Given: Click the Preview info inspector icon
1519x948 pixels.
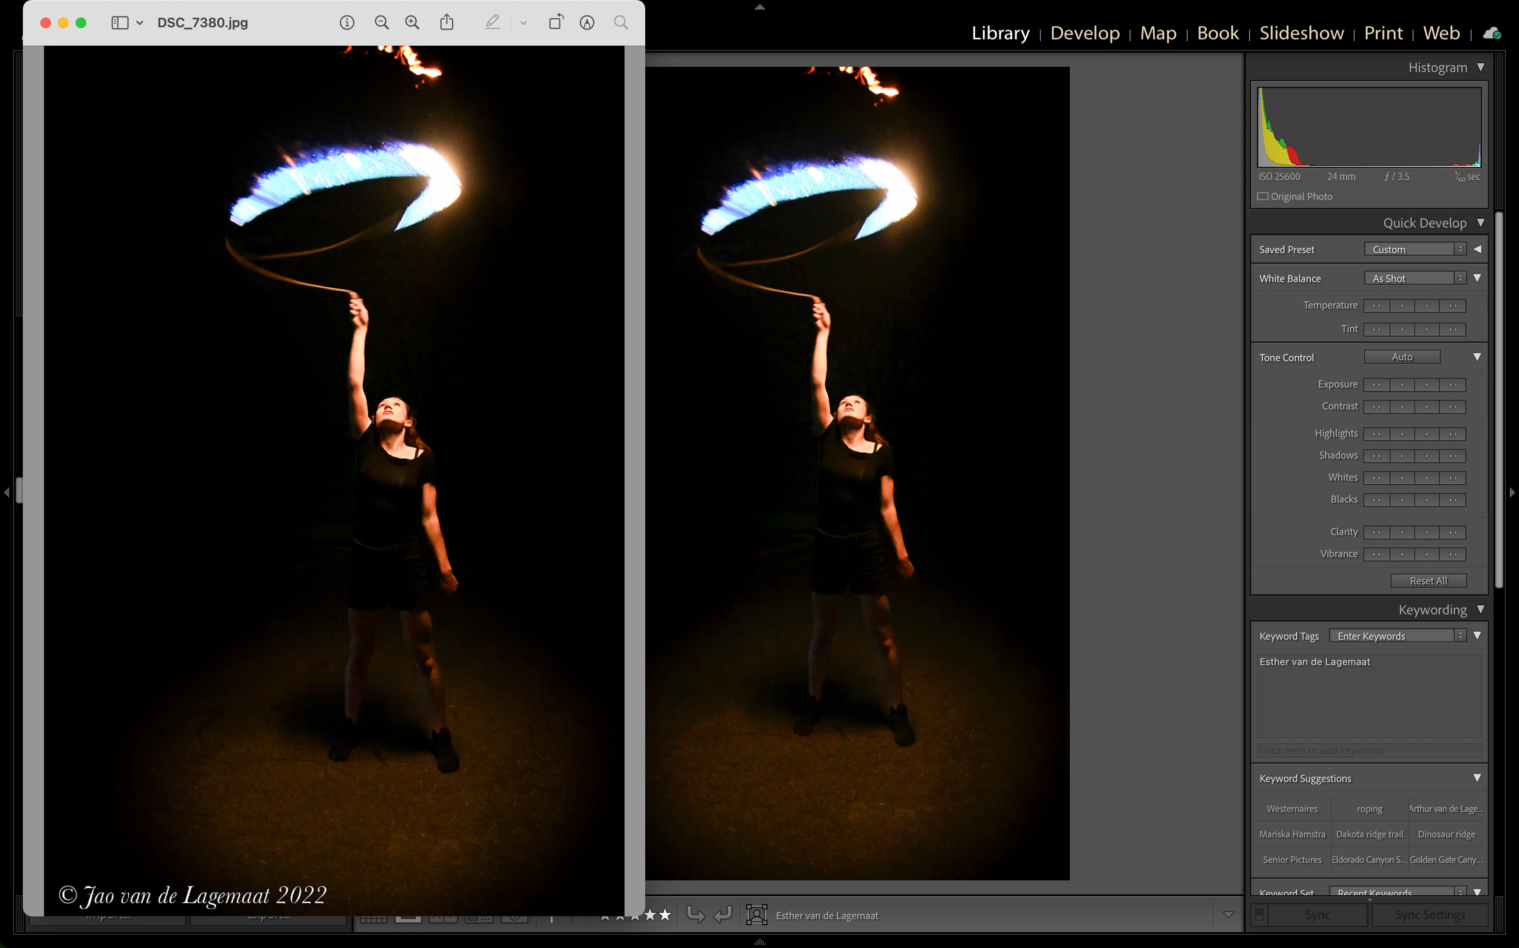Looking at the screenshot, I should click(x=347, y=22).
